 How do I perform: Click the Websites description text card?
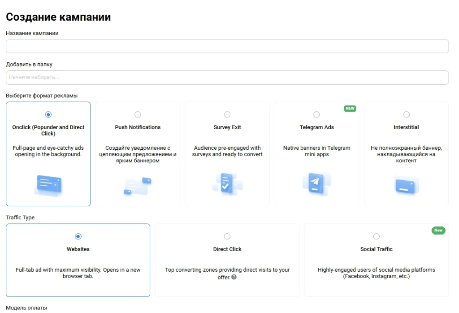(x=78, y=273)
